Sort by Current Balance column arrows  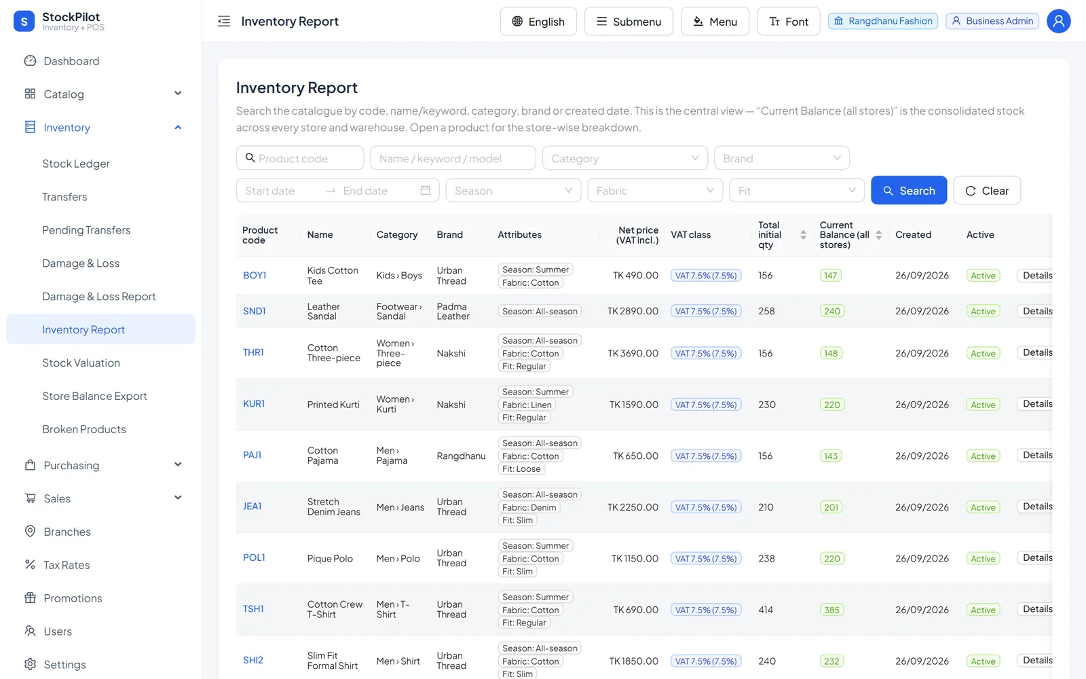coord(878,235)
